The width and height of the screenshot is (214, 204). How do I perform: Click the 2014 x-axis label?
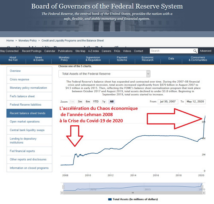click(x=133, y=175)
